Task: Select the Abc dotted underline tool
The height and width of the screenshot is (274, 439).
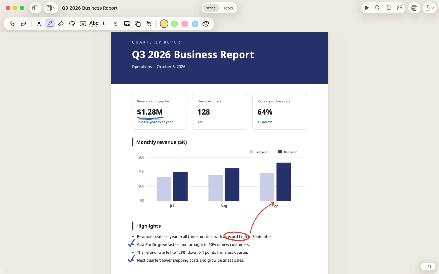Action: pos(94,24)
